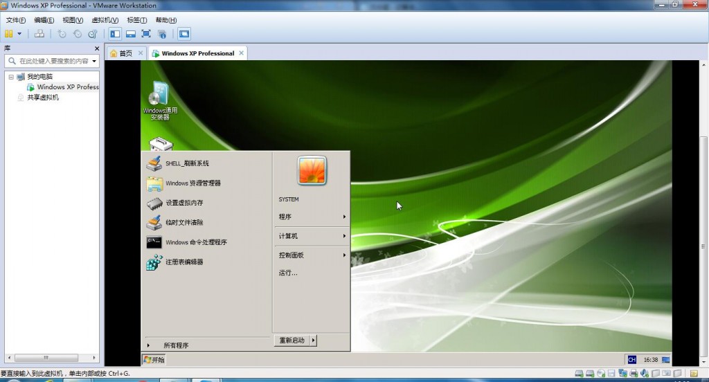Click the yellow pause VM toolbar icon
Image resolution: width=709 pixels, height=382 pixels.
click(x=8, y=33)
